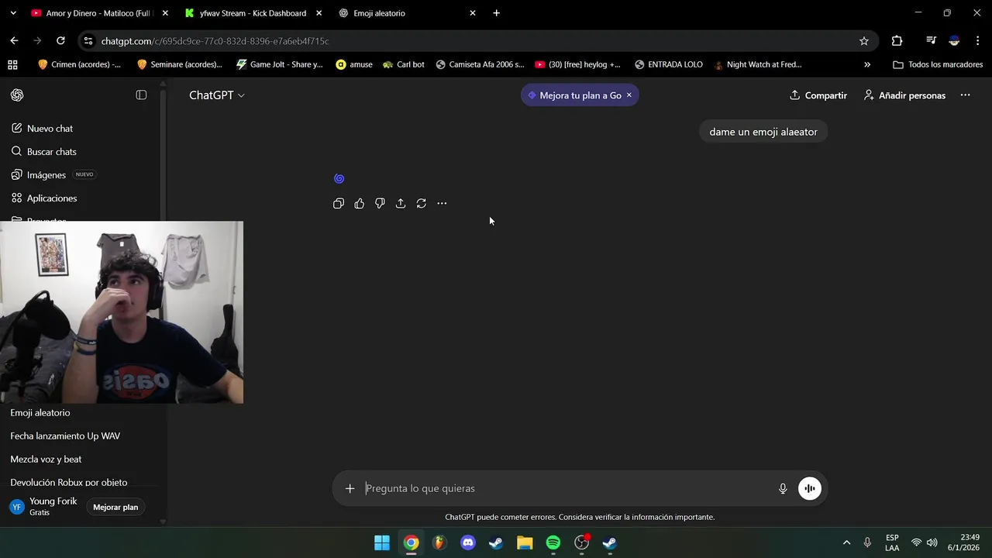Show more bookmarks with the chevron
The height and width of the screenshot is (558, 992).
coord(866,64)
